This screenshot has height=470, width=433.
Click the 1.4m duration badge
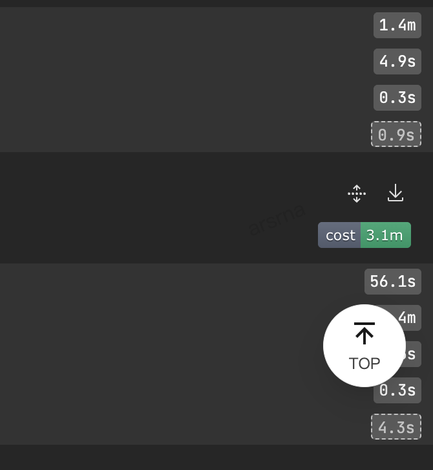coord(397,25)
